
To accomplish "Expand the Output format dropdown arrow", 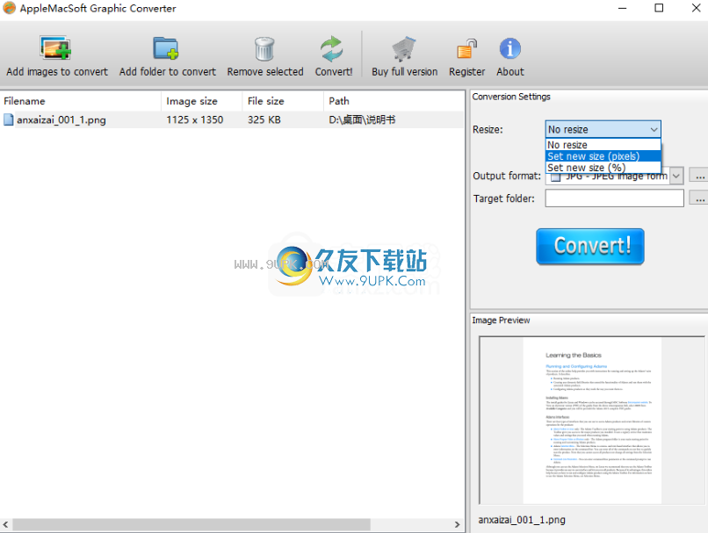I will coord(676,176).
